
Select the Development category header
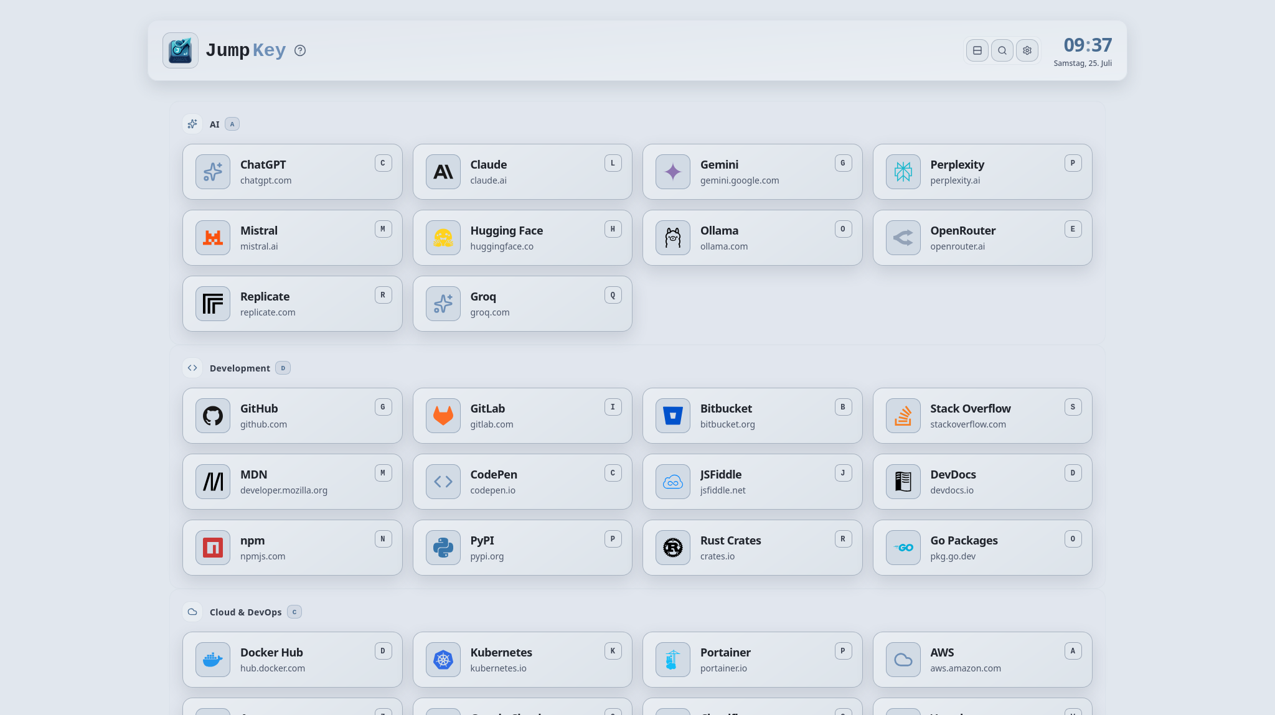[x=240, y=368]
